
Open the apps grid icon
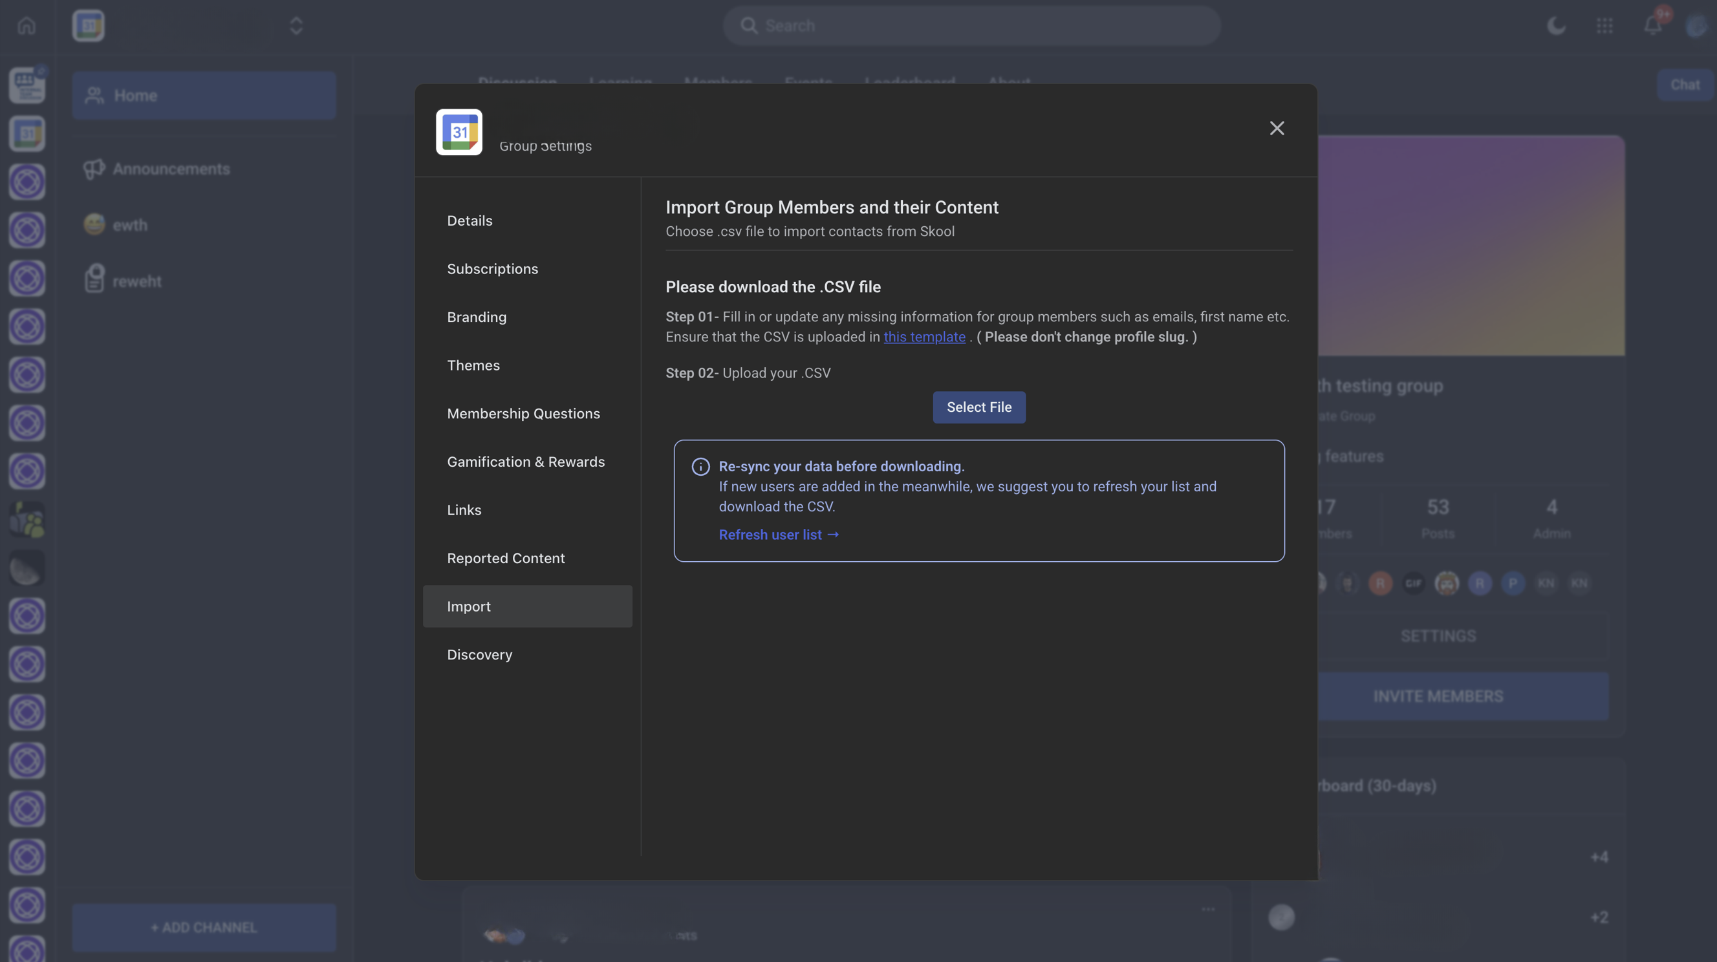[1604, 26]
